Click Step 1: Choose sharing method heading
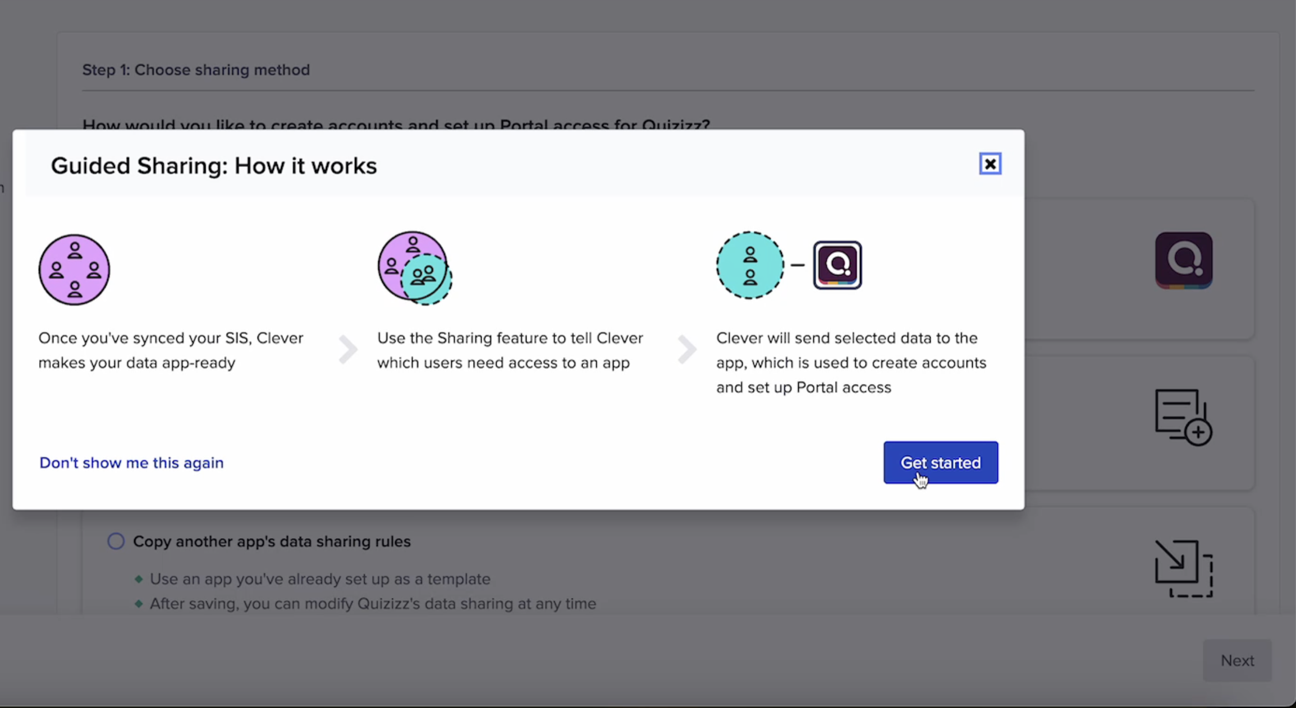The width and height of the screenshot is (1296, 708). pyautogui.click(x=196, y=70)
